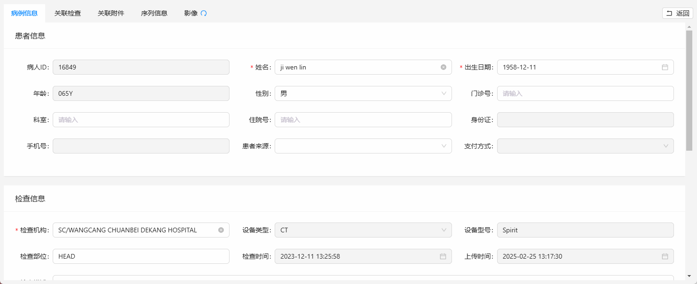Open the calendar picker for 出生日期

[x=665, y=67]
